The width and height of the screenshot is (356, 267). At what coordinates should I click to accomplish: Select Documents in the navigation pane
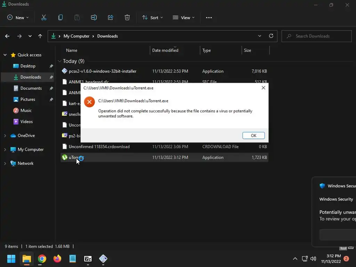coord(28,88)
